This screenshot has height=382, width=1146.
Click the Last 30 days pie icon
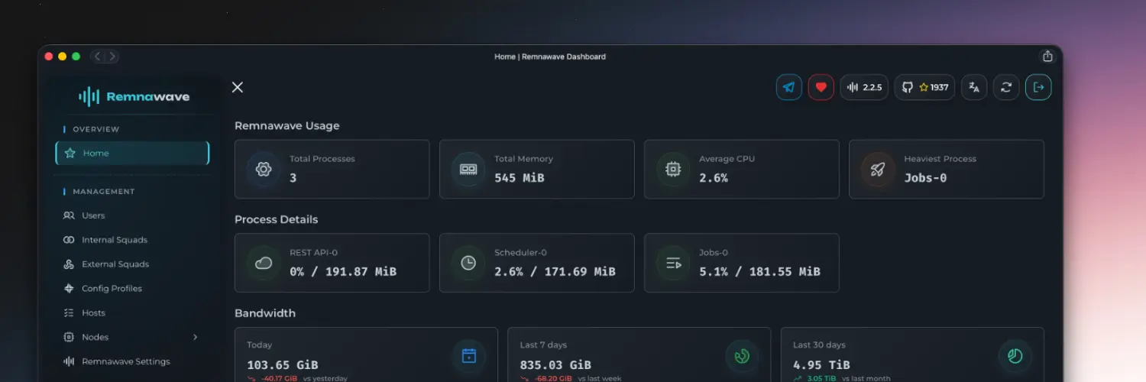(x=1015, y=356)
